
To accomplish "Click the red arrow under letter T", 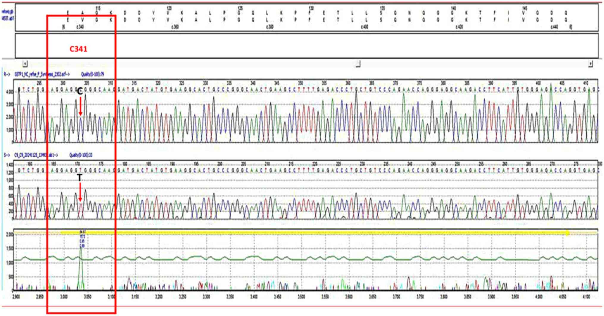I will tap(80, 192).
